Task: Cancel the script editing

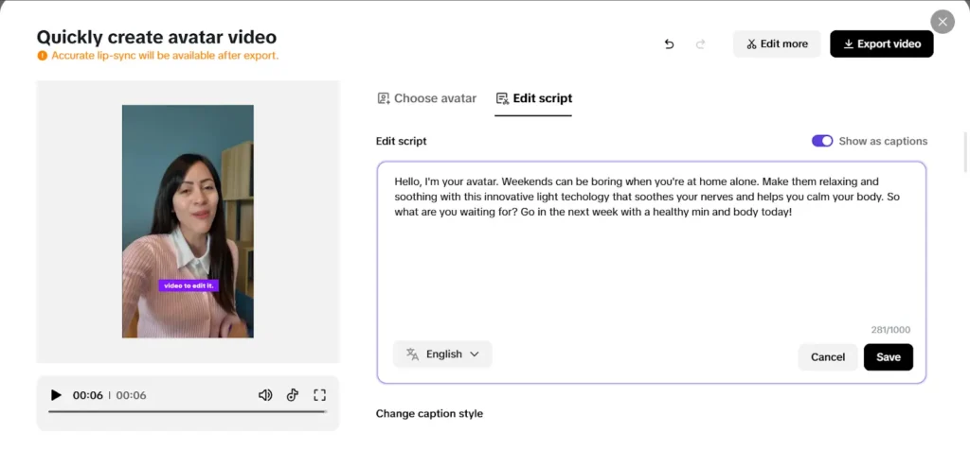Action: click(x=828, y=357)
